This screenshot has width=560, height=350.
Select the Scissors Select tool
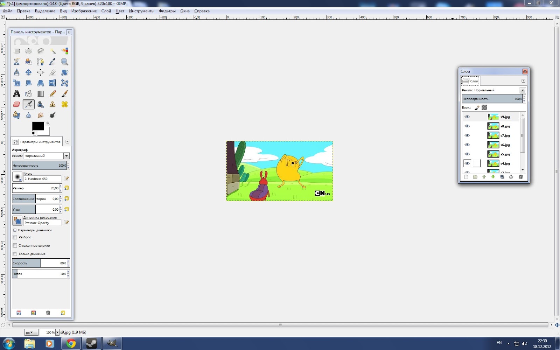pos(16,62)
